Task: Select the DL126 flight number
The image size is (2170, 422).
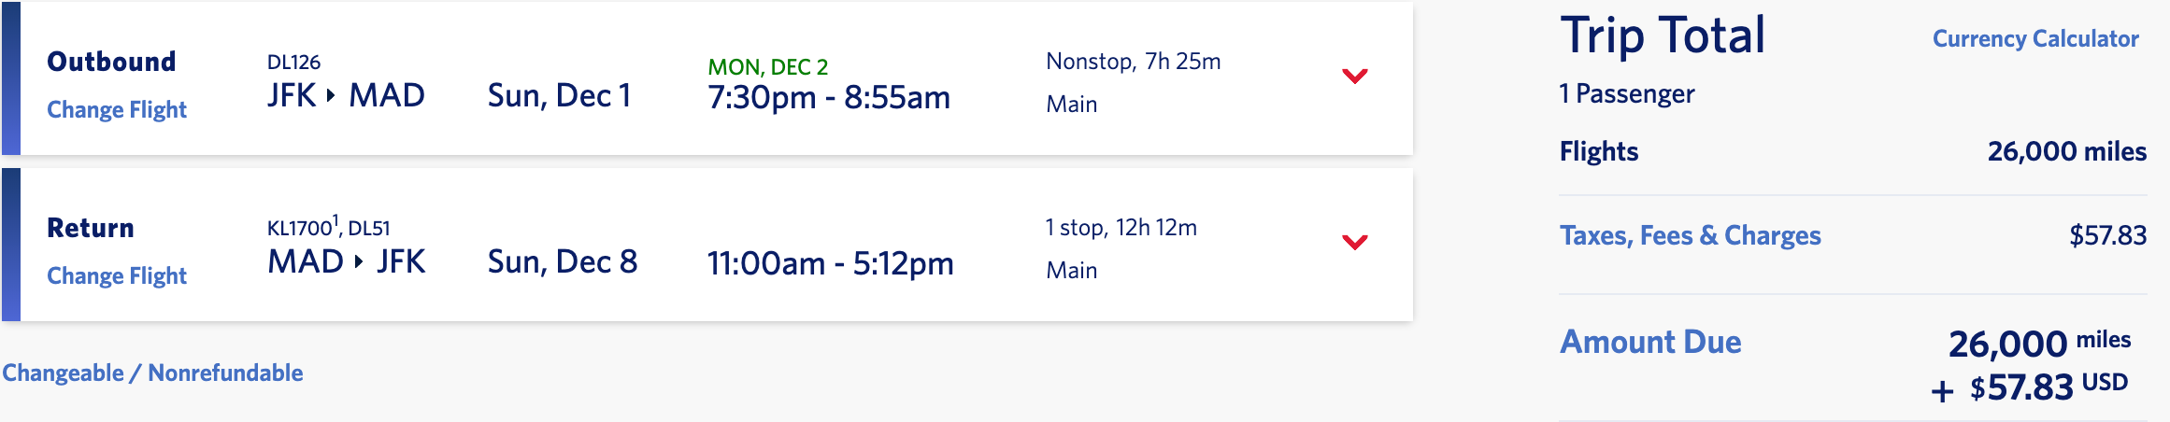Action: [x=293, y=63]
